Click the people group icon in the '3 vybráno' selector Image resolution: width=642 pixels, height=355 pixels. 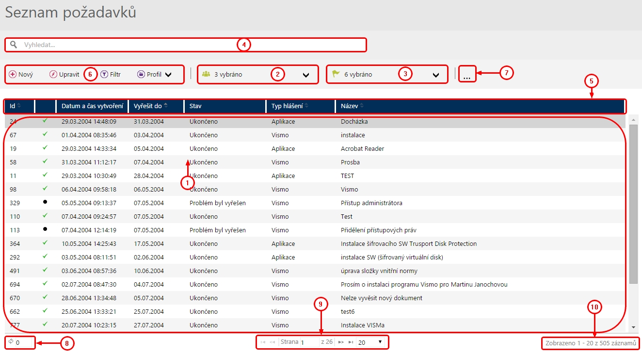pos(206,74)
